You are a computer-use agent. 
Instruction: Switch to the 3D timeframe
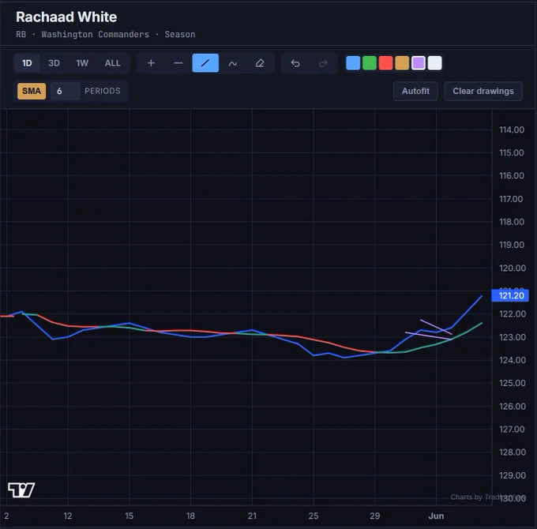54,63
